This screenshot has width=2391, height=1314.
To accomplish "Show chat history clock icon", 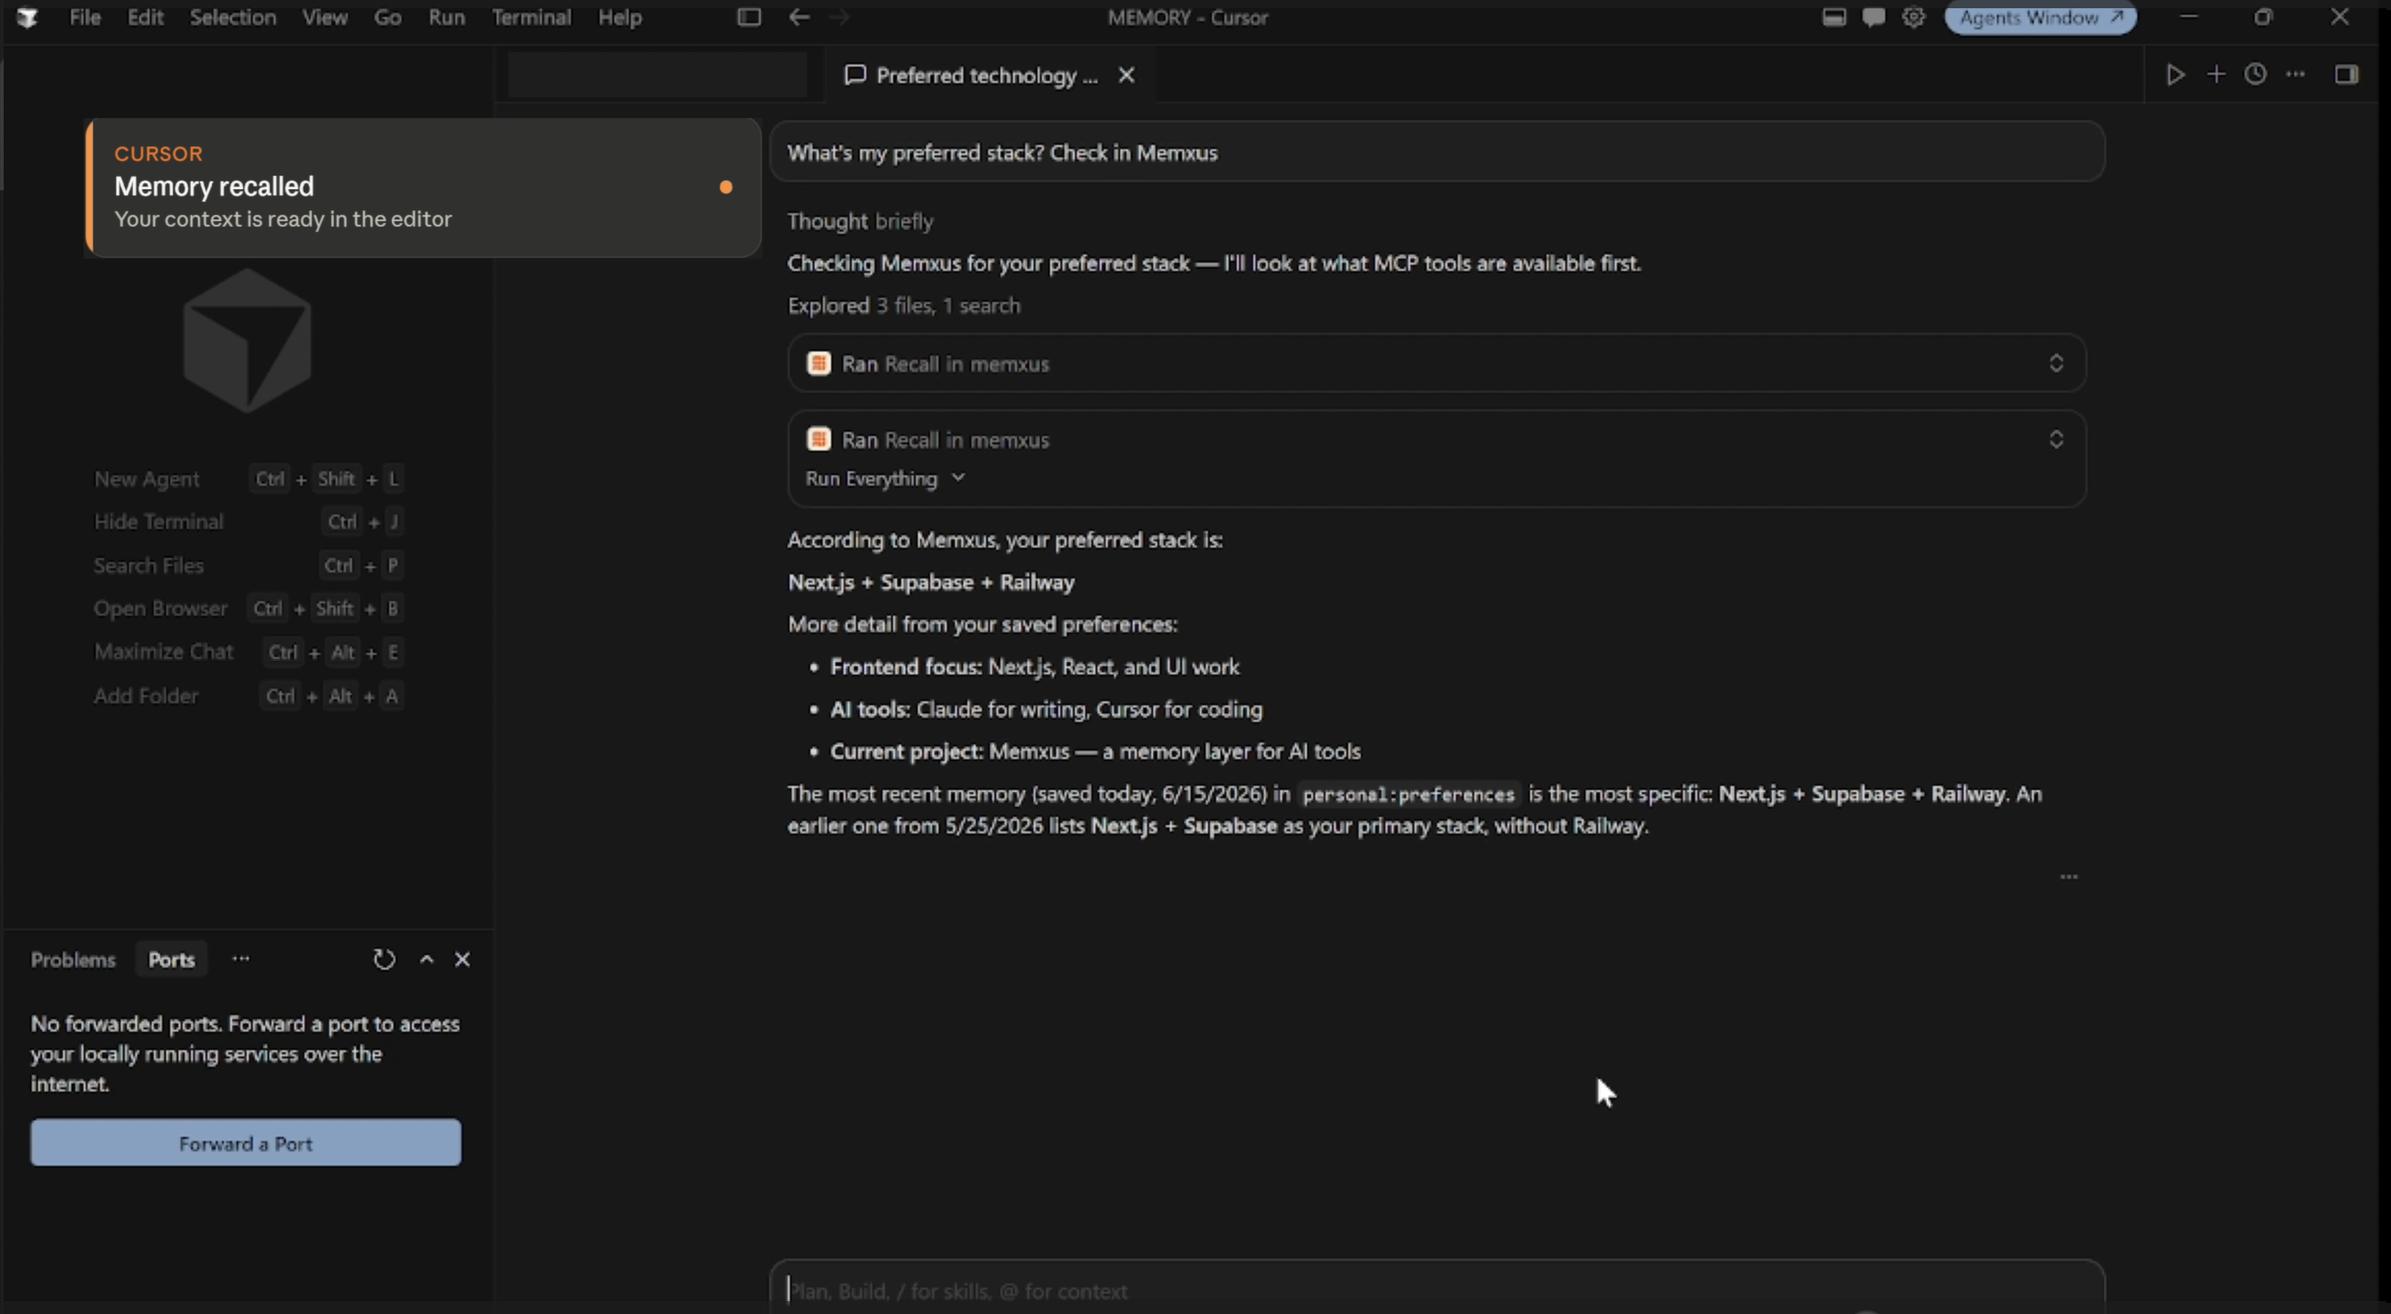I will [x=2255, y=74].
